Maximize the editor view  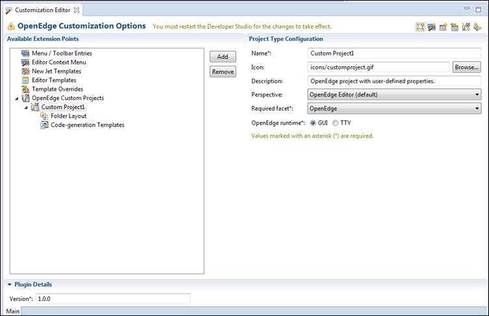(x=479, y=9)
